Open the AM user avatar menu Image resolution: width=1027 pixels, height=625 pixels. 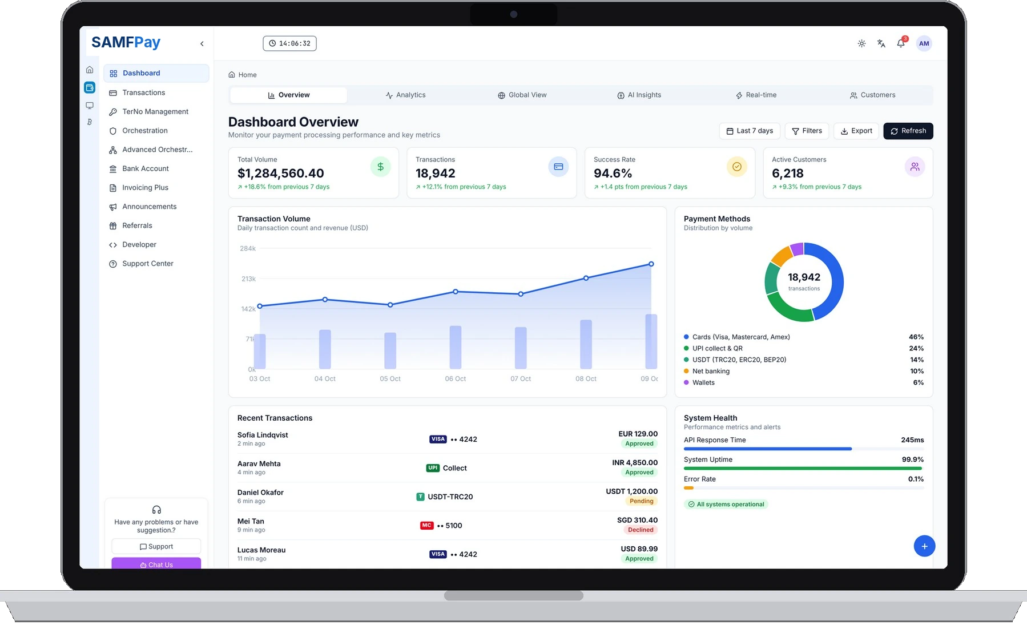click(924, 43)
